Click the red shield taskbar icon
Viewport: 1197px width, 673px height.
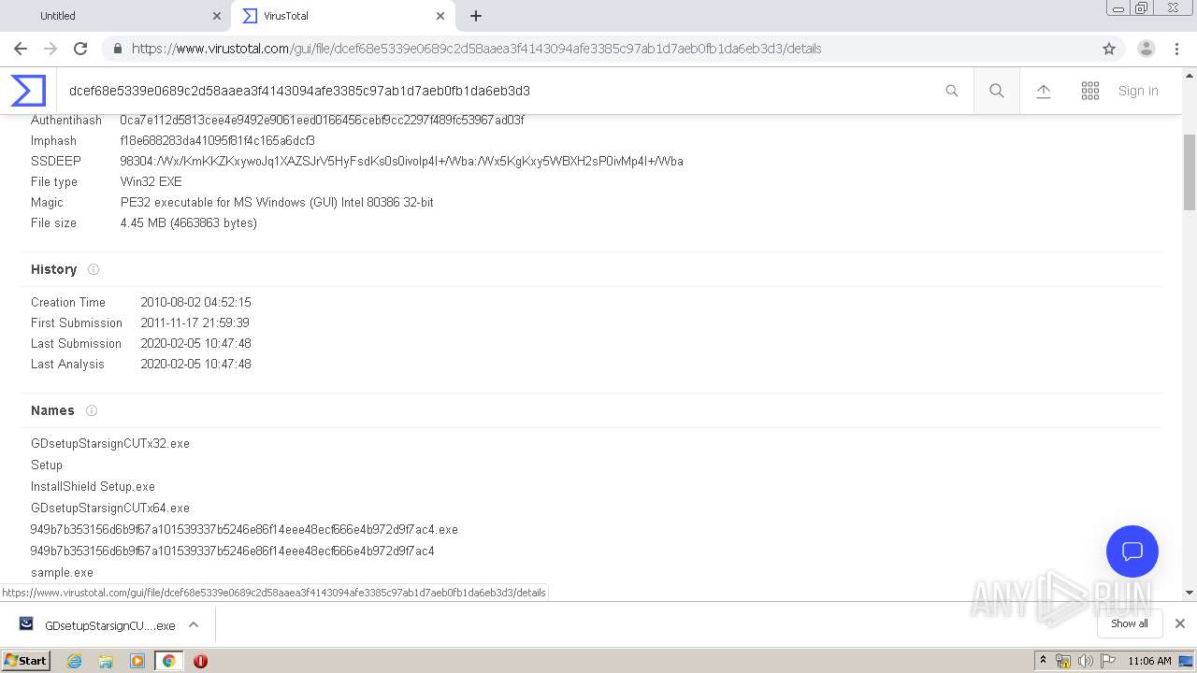200,661
